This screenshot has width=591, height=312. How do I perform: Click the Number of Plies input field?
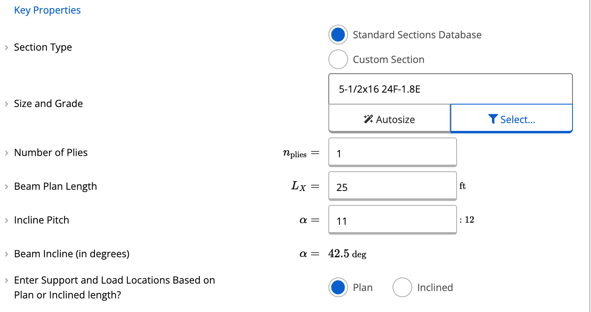point(392,154)
